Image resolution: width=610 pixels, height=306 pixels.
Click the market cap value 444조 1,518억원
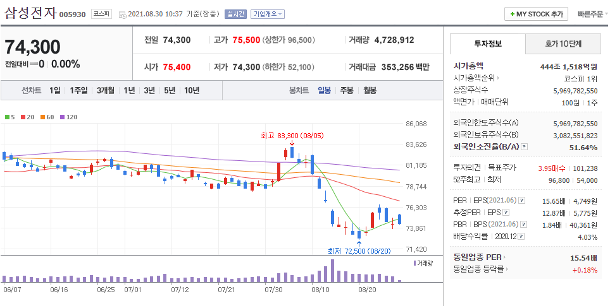click(568, 67)
